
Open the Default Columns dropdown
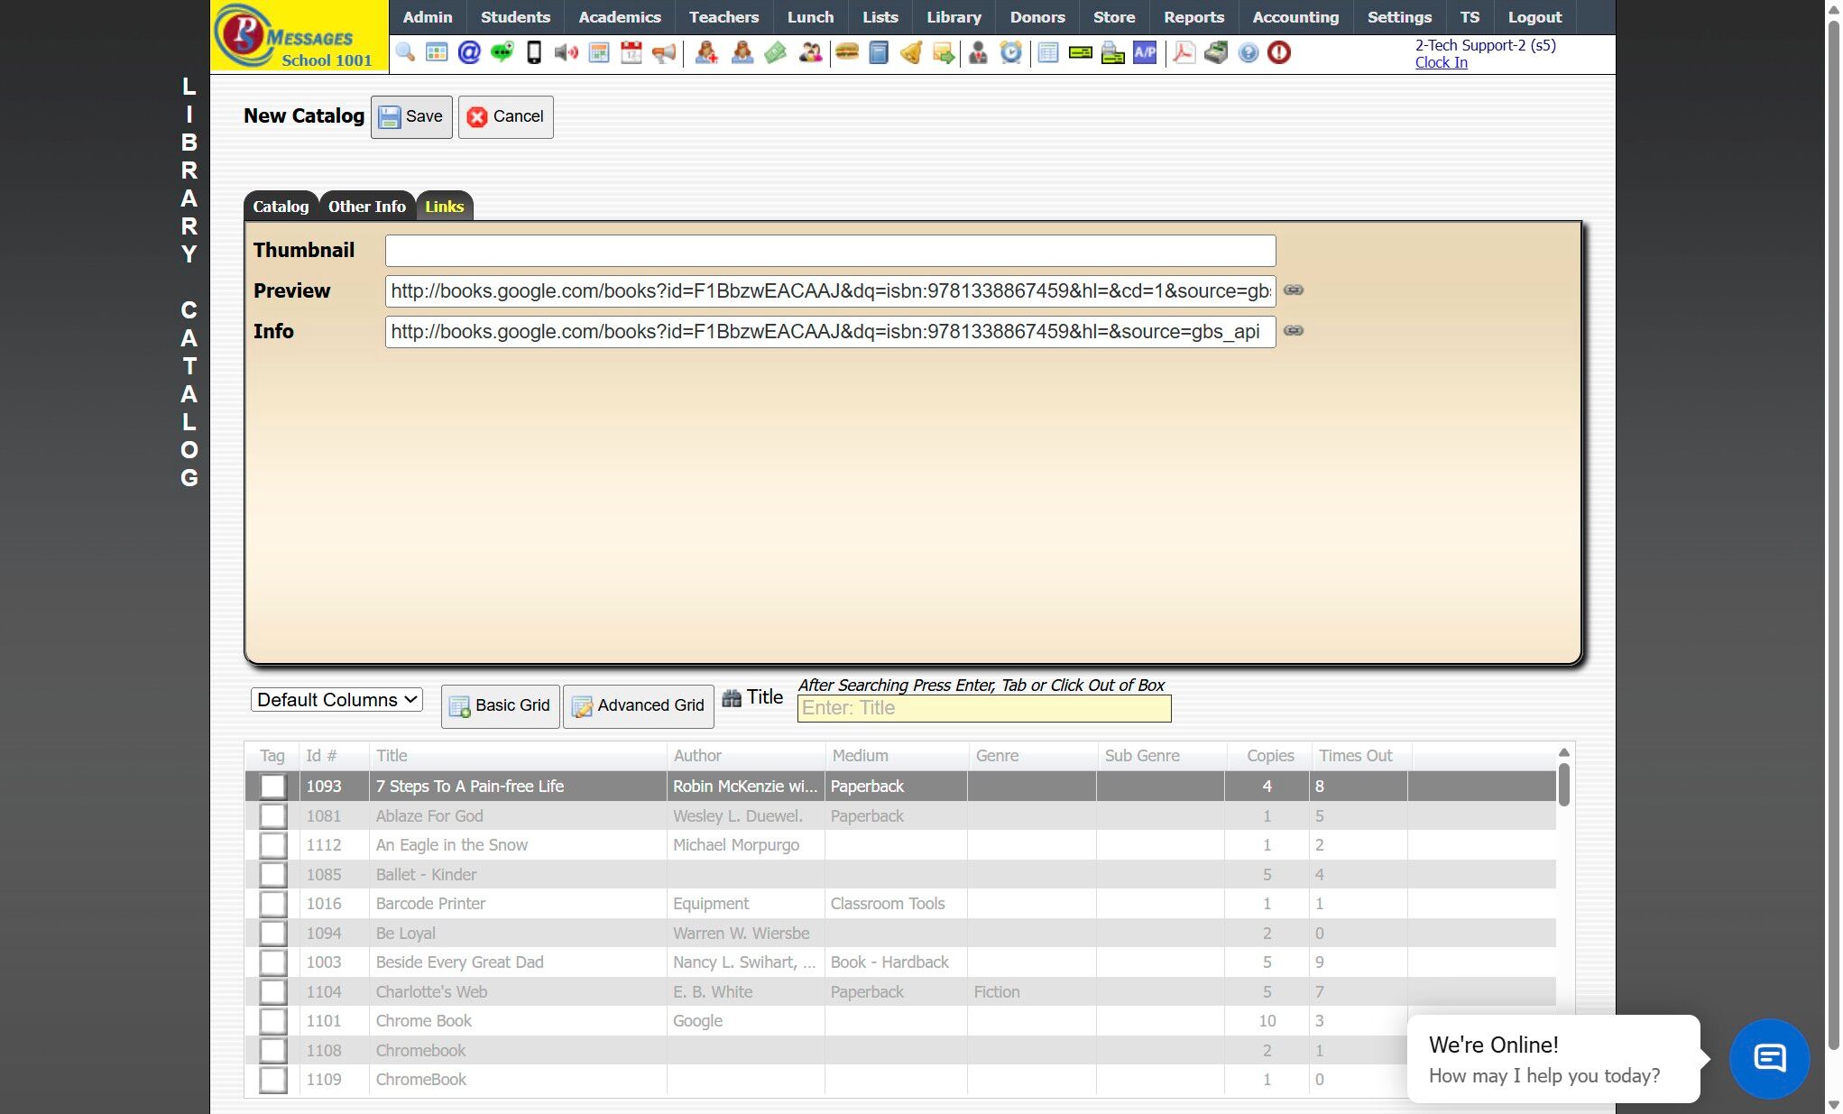point(336,700)
